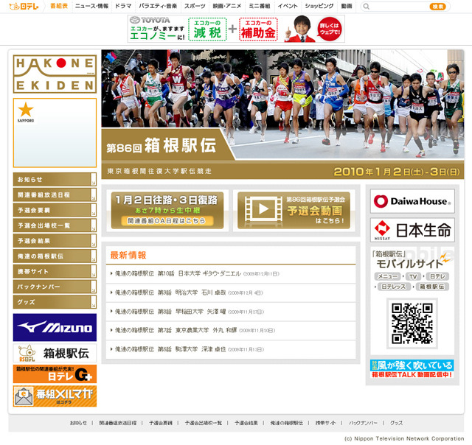Click the メニュー mobile path label
The image size is (472, 445).
pos(388,276)
